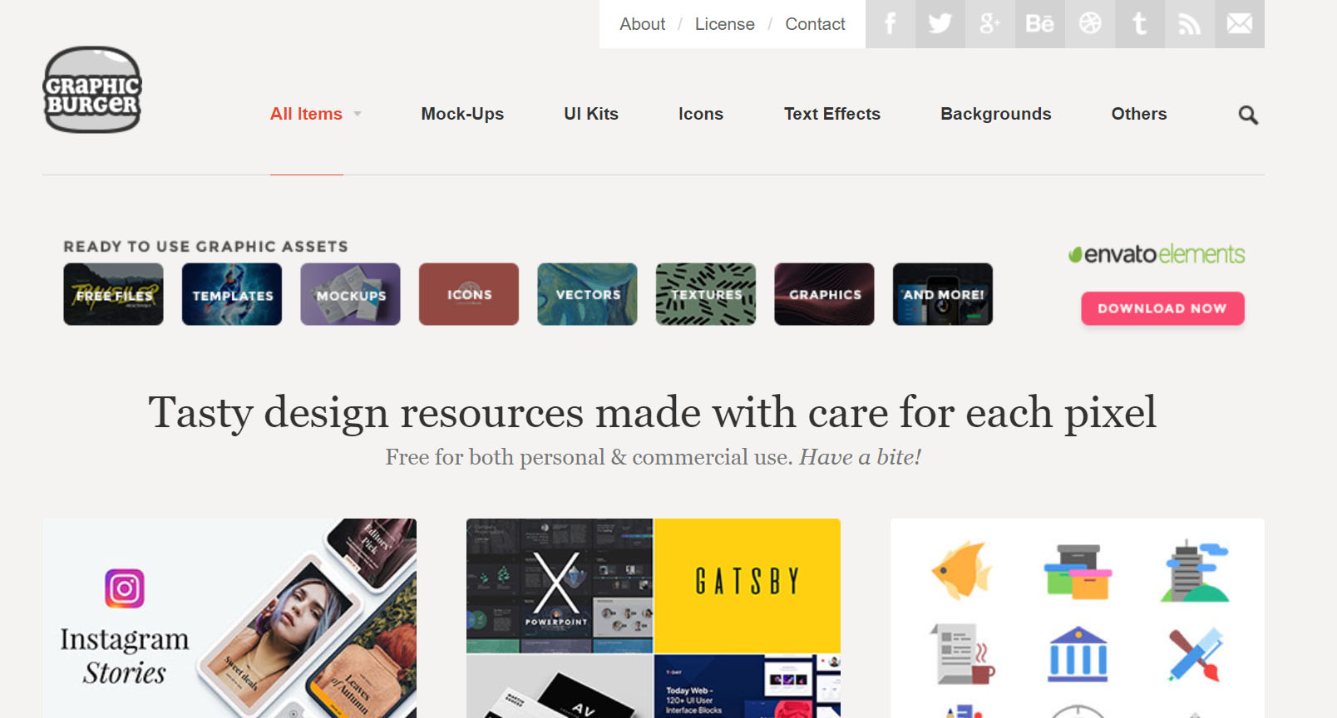Viewport: 1337px width, 718px height.
Task: Click the email envelope icon
Action: coord(1240,24)
